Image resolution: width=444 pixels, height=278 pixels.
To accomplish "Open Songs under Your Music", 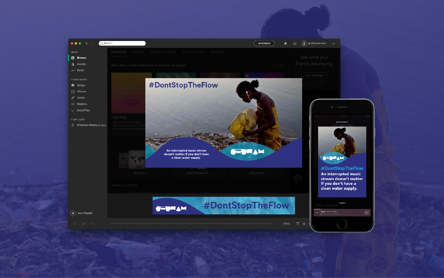I will click(81, 85).
